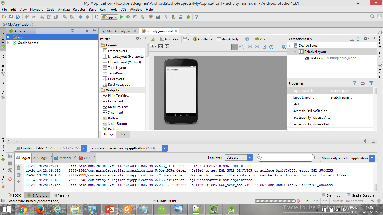Open the Memory monitor tab
Viewport: 383px width, 215px height.
click(65, 158)
